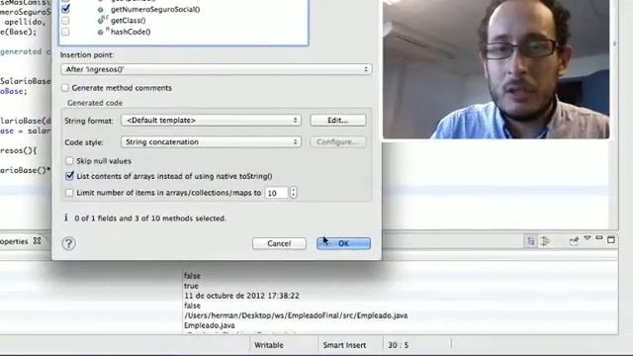Click the webcam video overlay
633x356 pixels.
tap(496, 69)
